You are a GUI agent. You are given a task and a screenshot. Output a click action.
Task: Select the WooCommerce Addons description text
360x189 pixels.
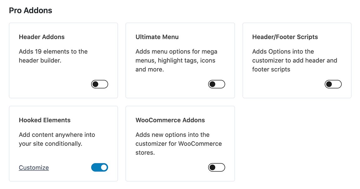coord(179,144)
